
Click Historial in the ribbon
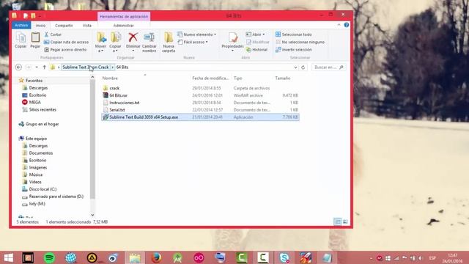click(256, 50)
